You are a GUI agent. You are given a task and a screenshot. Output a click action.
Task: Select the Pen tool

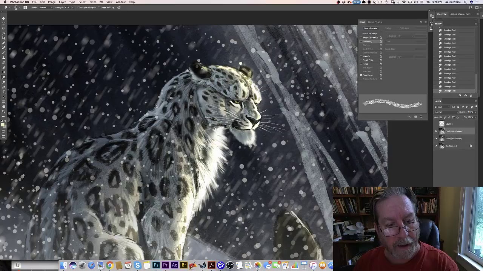click(x=4, y=87)
